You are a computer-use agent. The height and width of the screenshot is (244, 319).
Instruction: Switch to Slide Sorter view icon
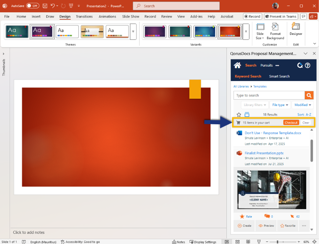pos(237,242)
